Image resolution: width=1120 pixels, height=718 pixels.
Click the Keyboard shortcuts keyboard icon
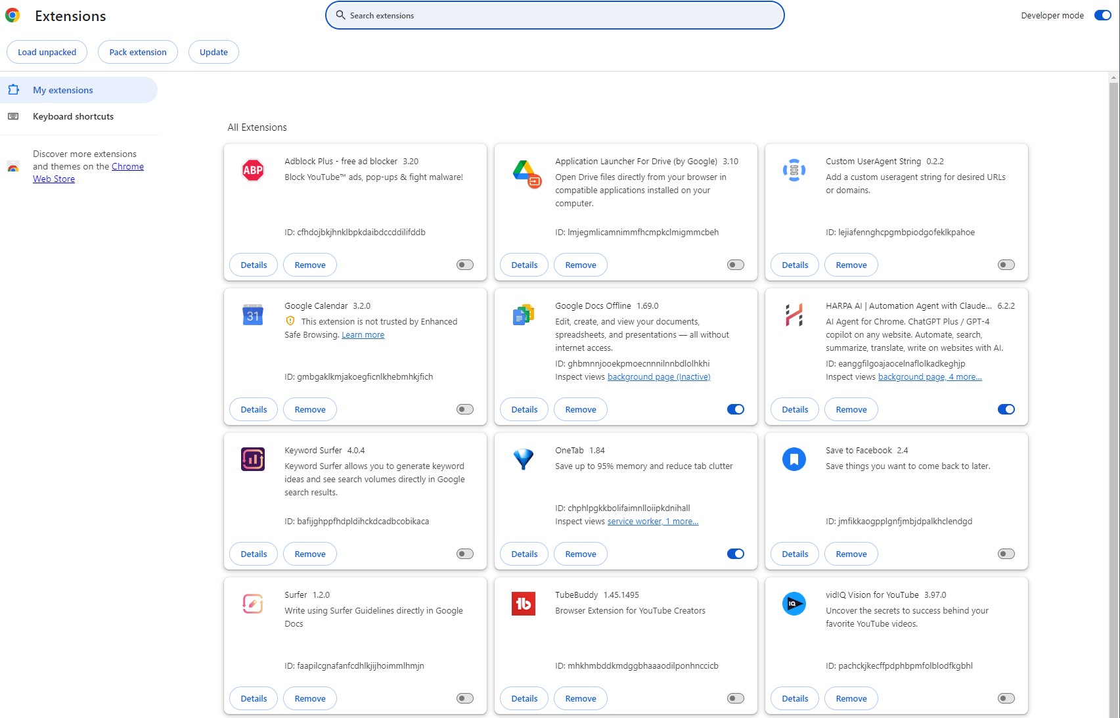13,116
